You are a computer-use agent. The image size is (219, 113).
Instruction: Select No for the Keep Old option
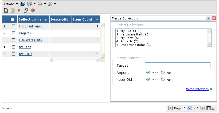click(163, 80)
